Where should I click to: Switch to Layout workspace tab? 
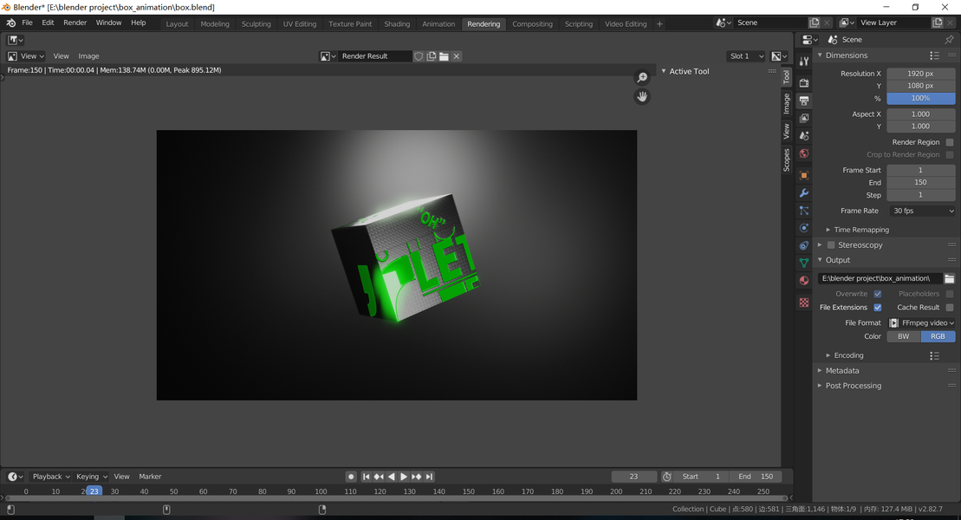177,24
